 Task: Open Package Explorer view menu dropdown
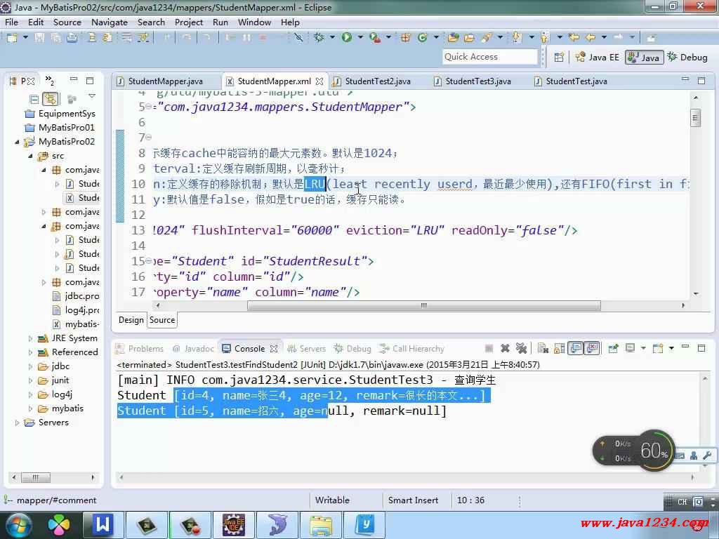click(92, 97)
